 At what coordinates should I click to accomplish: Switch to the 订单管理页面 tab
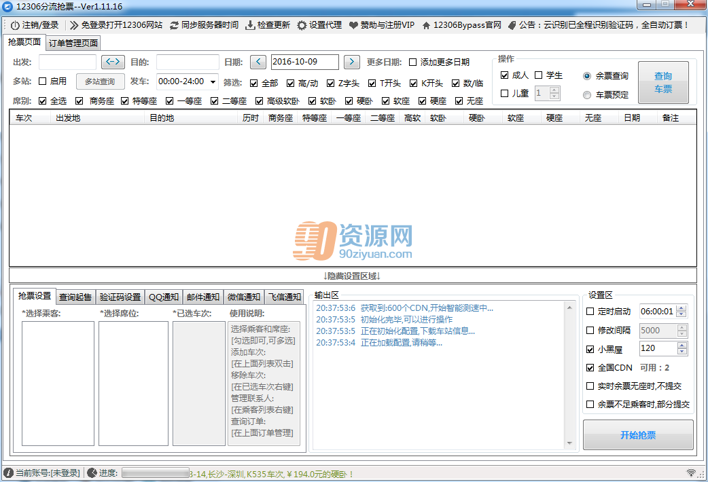point(73,43)
